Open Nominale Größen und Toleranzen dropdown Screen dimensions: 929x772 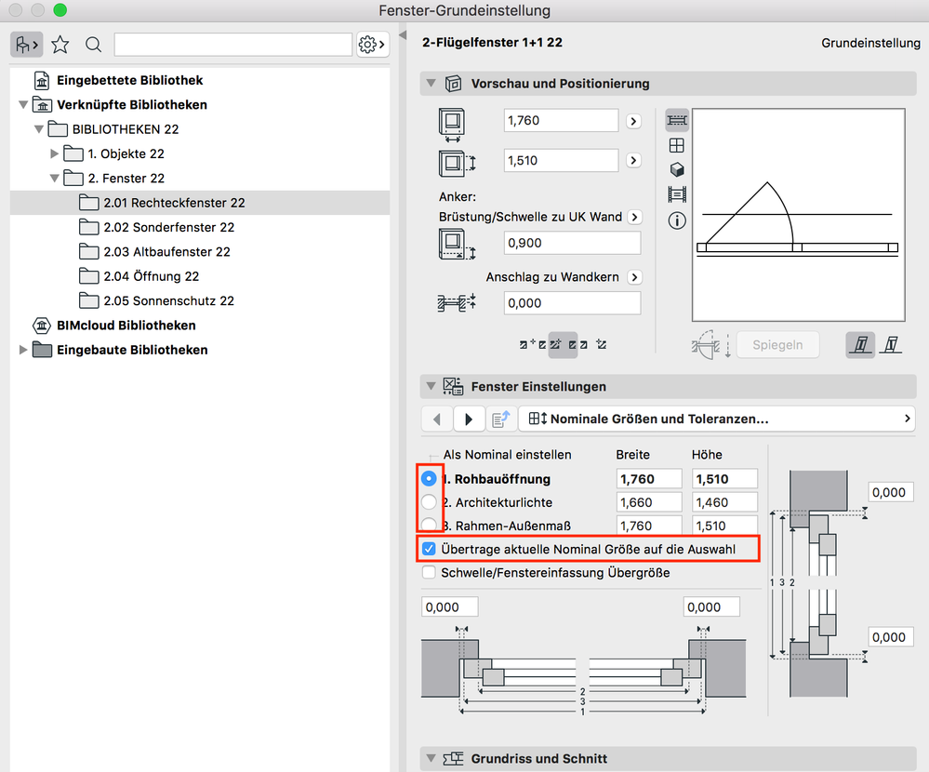click(717, 419)
